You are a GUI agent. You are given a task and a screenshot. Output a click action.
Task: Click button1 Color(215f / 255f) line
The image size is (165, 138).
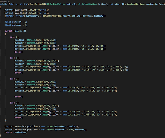click(x=72, y=67)
